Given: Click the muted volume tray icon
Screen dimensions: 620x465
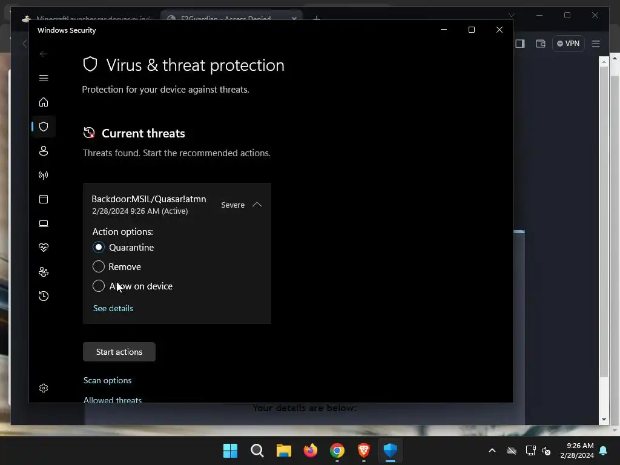Looking at the screenshot, I should pyautogui.click(x=546, y=450).
